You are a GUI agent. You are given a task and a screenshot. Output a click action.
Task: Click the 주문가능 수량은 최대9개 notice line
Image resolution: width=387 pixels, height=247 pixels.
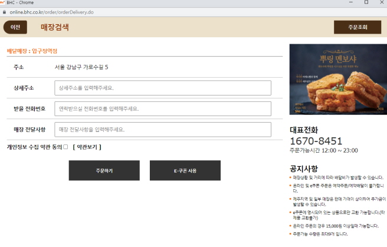click(x=320, y=234)
